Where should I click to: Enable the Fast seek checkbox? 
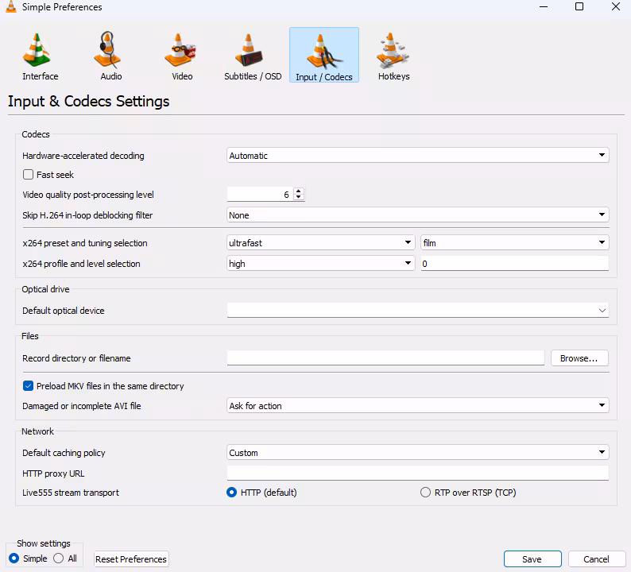click(x=28, y=175)
